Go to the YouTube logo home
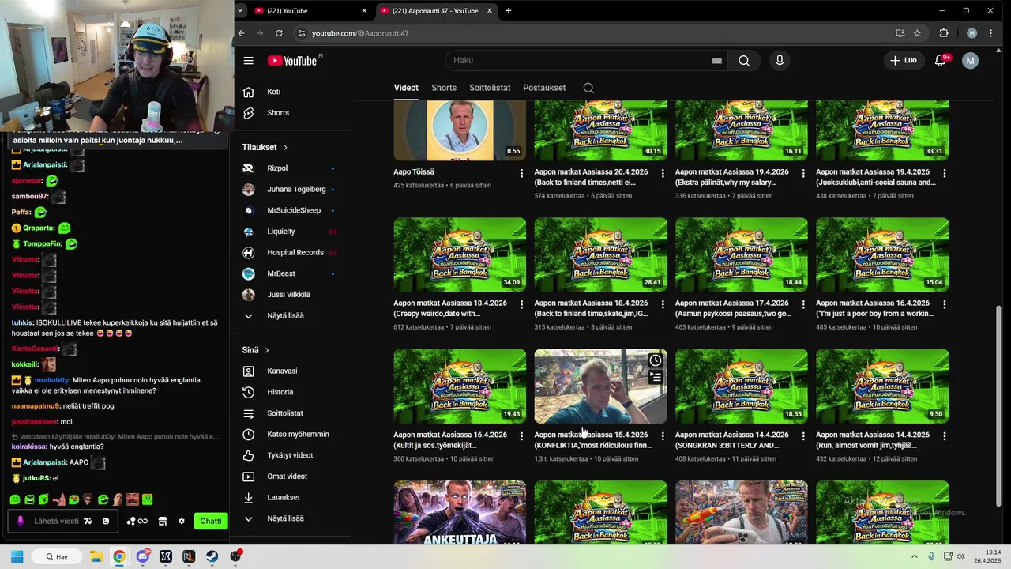1011x569 pixels. (x=291, y=61)
